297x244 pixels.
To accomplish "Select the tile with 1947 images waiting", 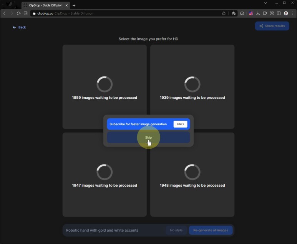I will tap(105, 174).
